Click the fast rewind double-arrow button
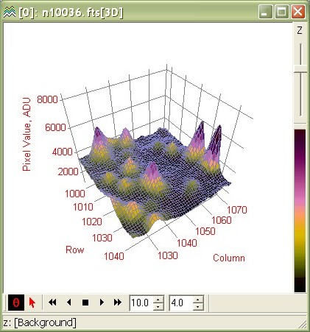310x332 pixels. 52,303
